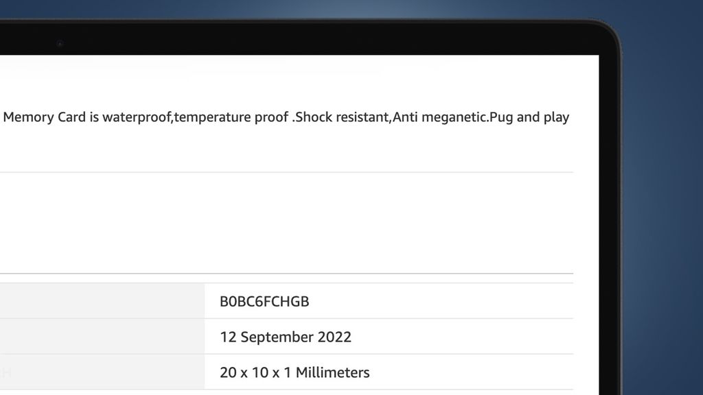This screenshot has height=395, width=703.
Task: Click the day number "12" in the date
Action: (228, 337)
